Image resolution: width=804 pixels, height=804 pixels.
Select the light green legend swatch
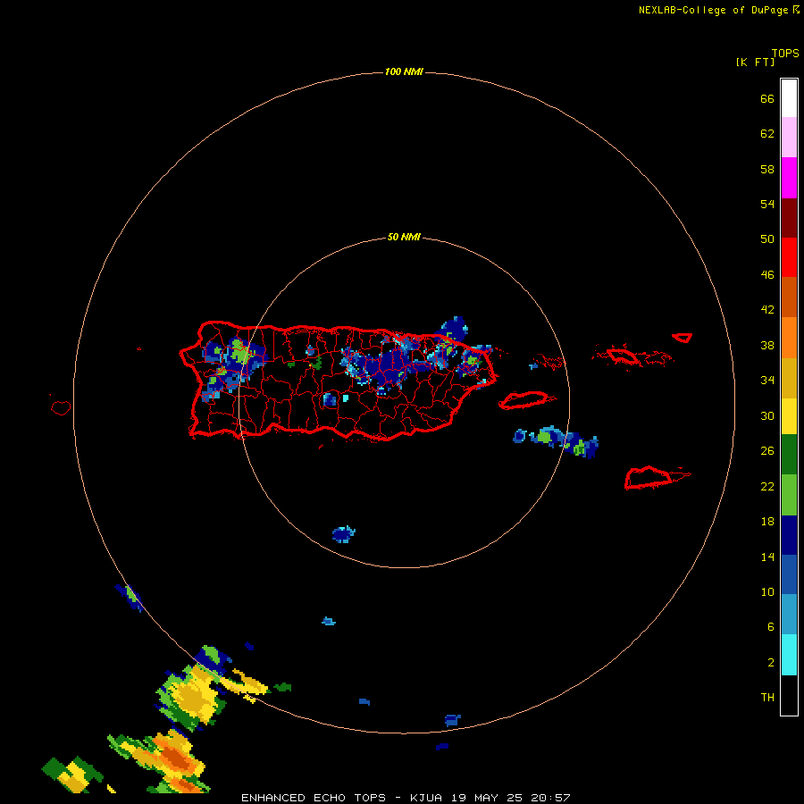click(x=789, y=495)
